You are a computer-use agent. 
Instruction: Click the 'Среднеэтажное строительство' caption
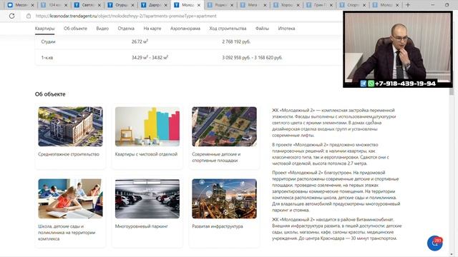pos(69,154)
